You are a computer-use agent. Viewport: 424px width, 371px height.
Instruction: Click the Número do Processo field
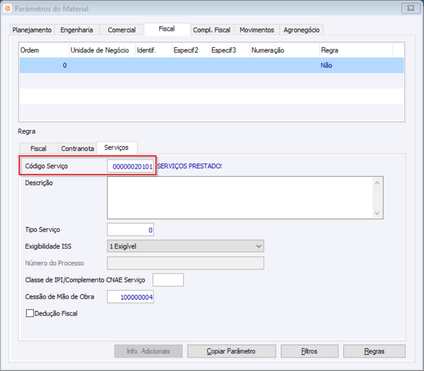pyautogui.click(x=186, y=263)
